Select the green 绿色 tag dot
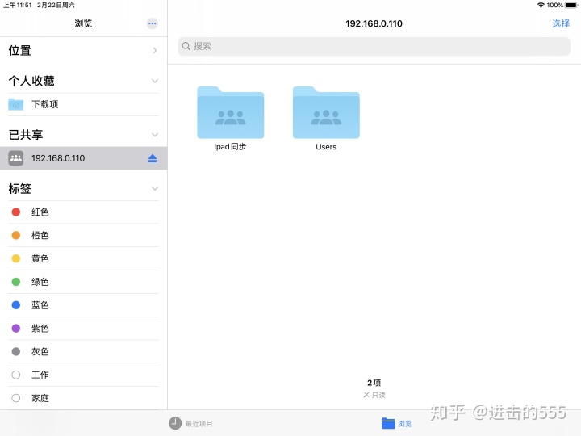The image size is (581, 436). [x=16, y=282]
